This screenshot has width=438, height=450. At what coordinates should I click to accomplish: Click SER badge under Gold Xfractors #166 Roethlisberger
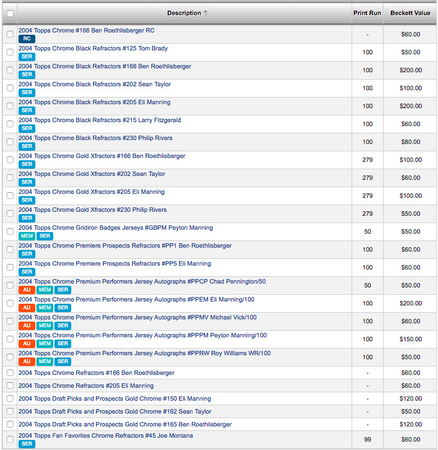[x=27, y=164]
